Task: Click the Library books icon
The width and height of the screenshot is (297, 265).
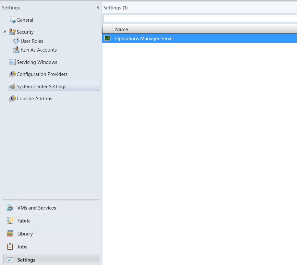Action: [x=10, y=234]
